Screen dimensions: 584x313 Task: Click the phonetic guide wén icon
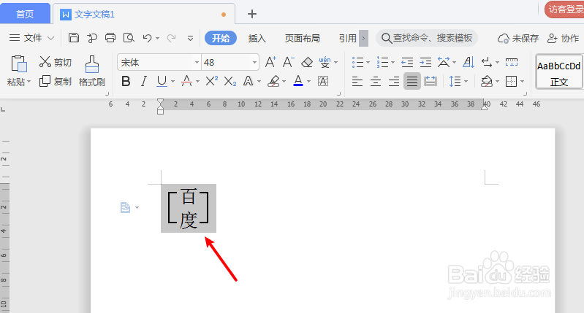[x=325, y=62]
